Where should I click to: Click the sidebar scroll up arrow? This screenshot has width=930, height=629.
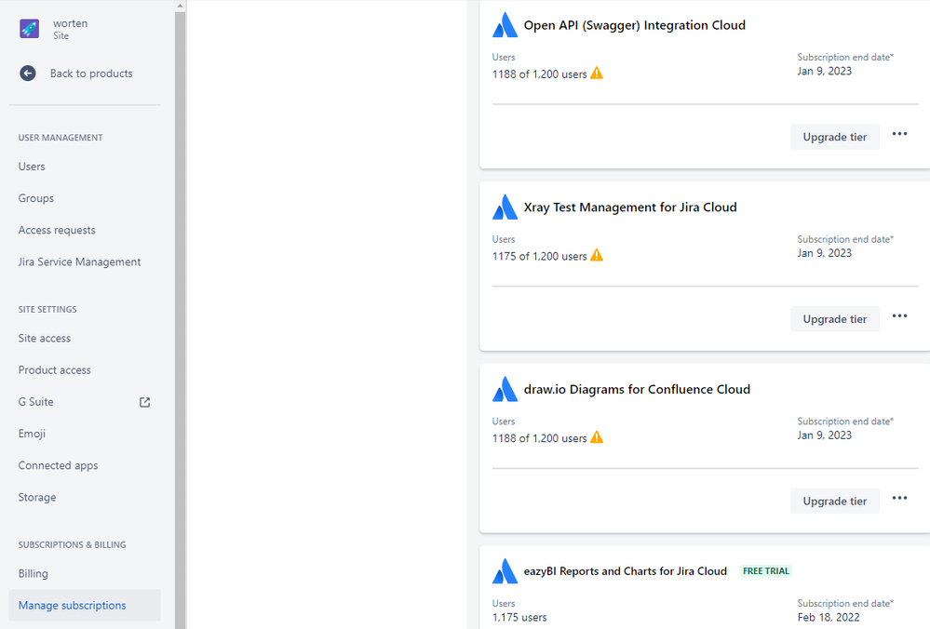[181, 6]
